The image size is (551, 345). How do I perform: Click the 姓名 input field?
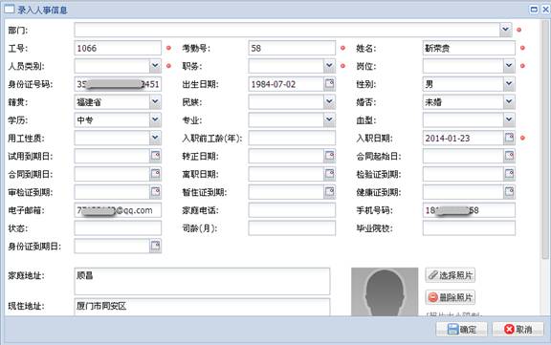click(469, 48)
